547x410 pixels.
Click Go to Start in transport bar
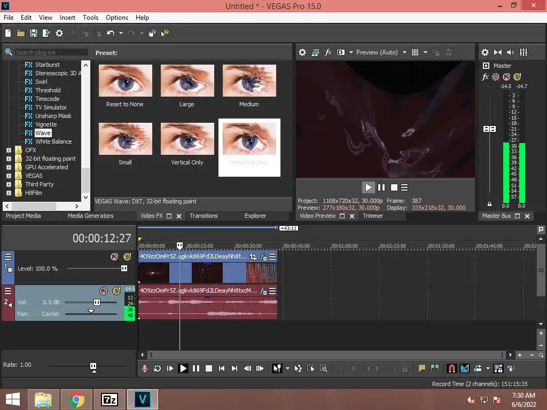pos(222,368)
